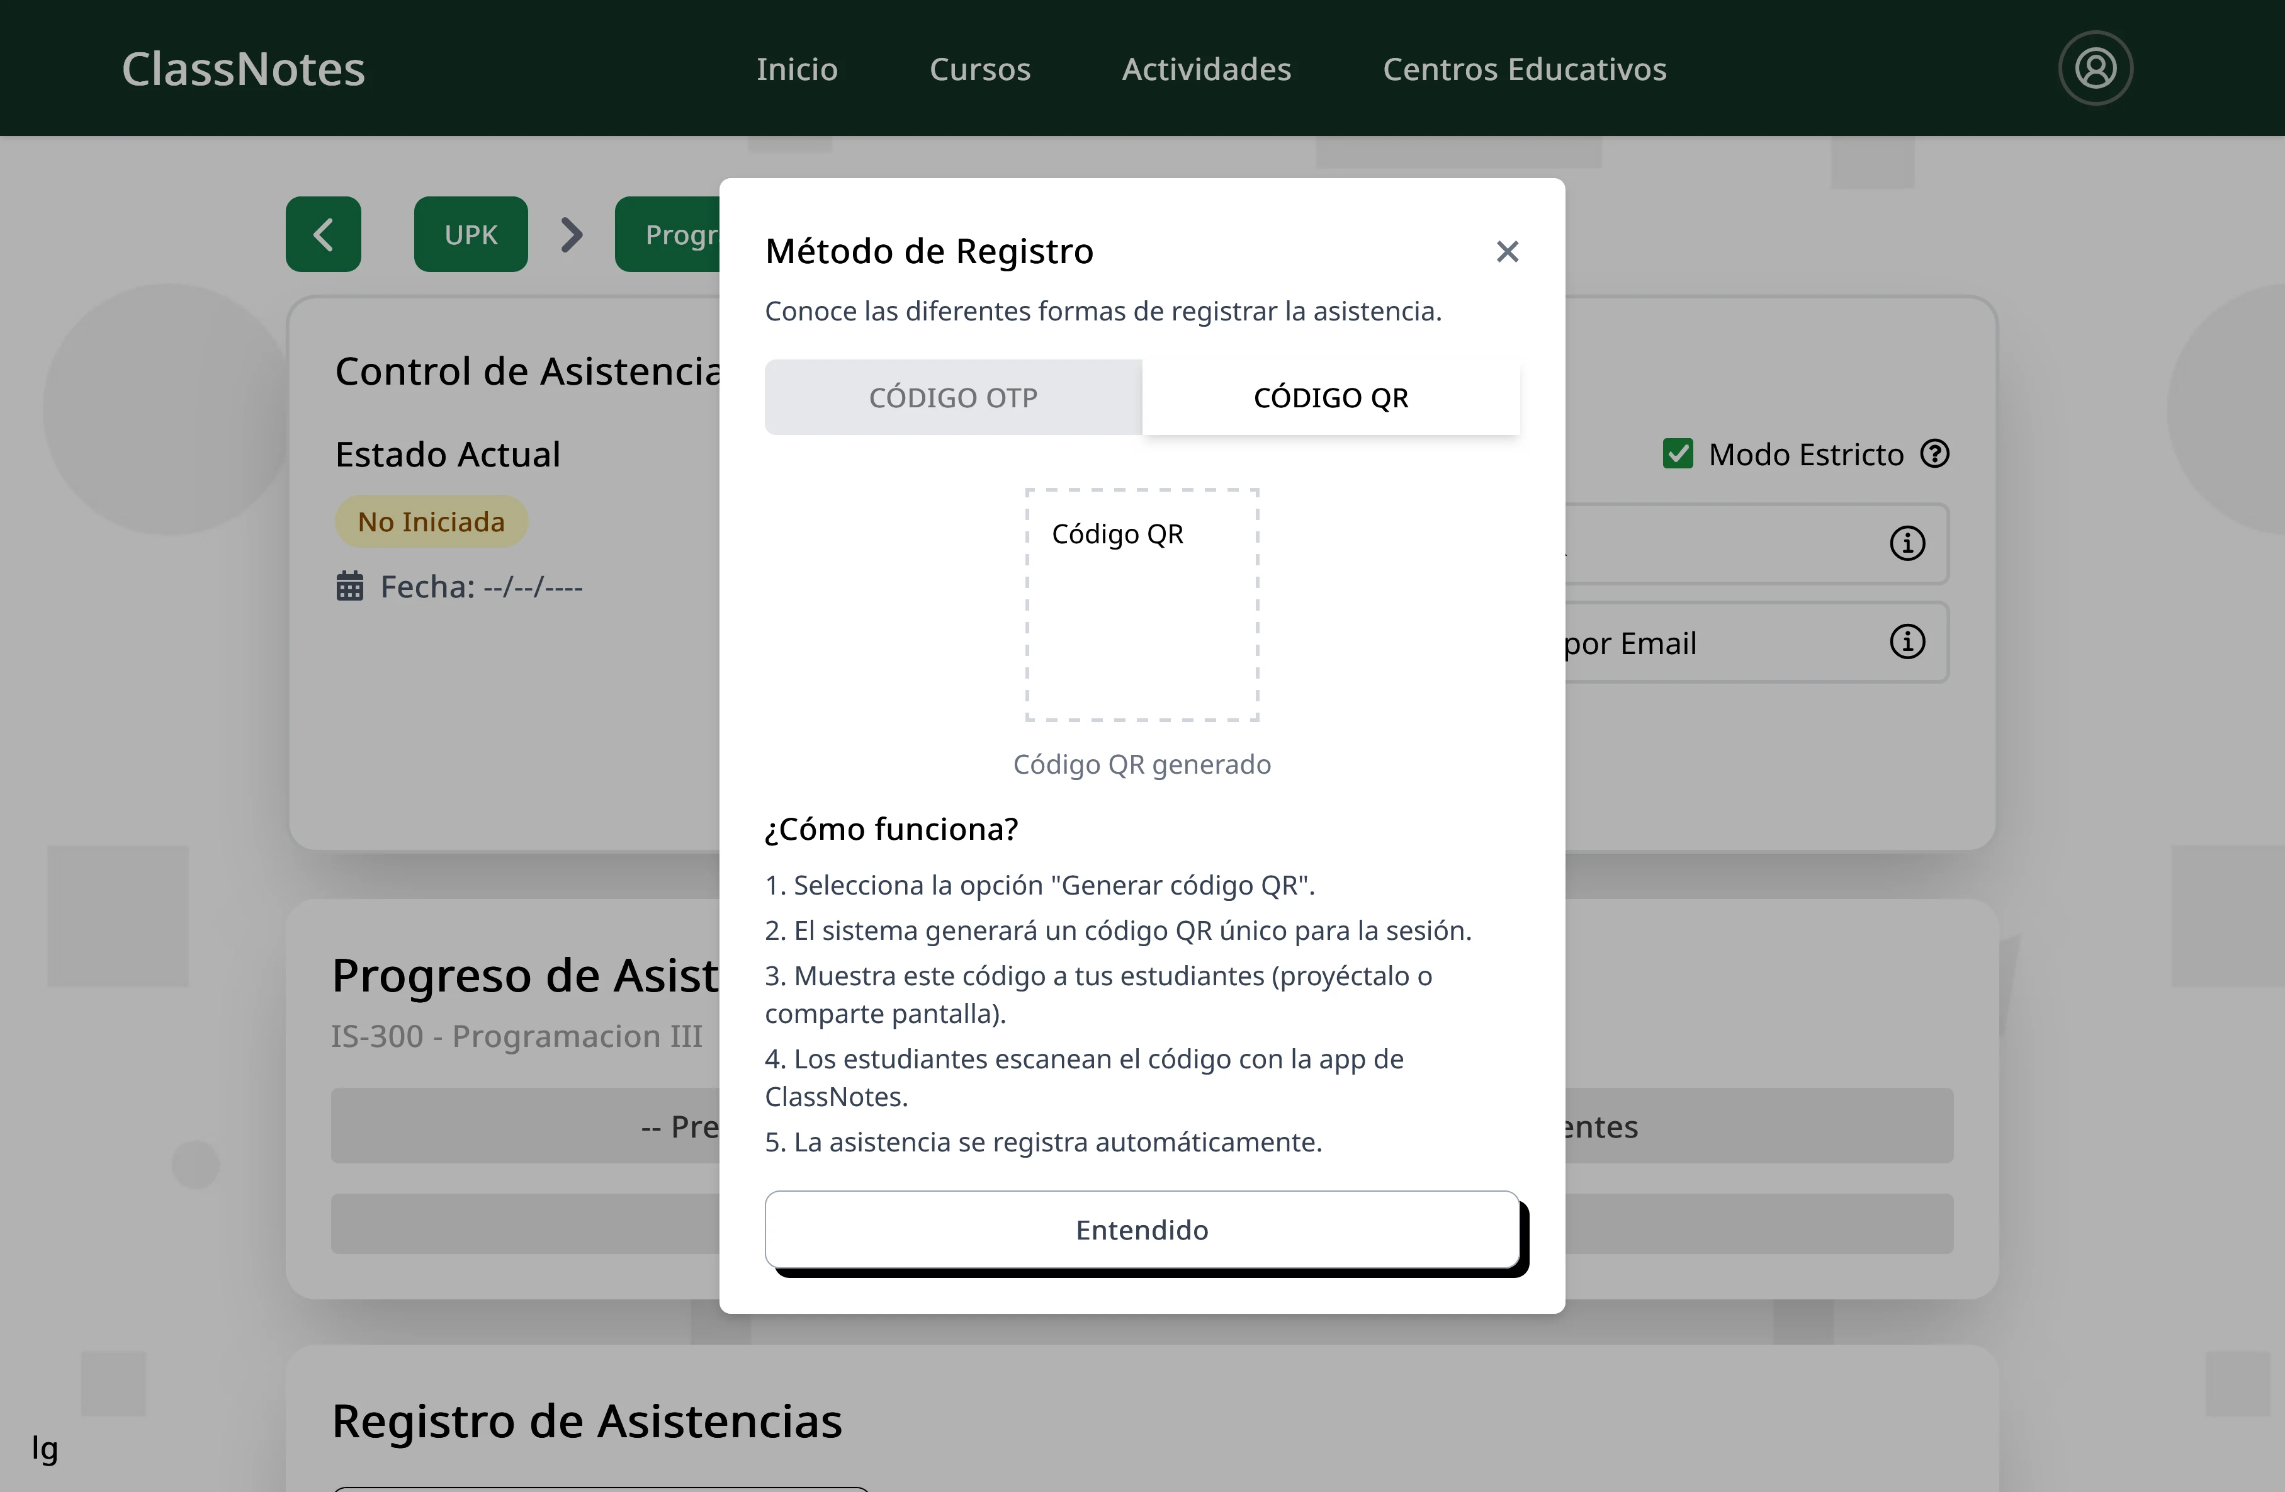
Task: Switch to the CÓDIGO OTP tab
Action: [954, 397]
